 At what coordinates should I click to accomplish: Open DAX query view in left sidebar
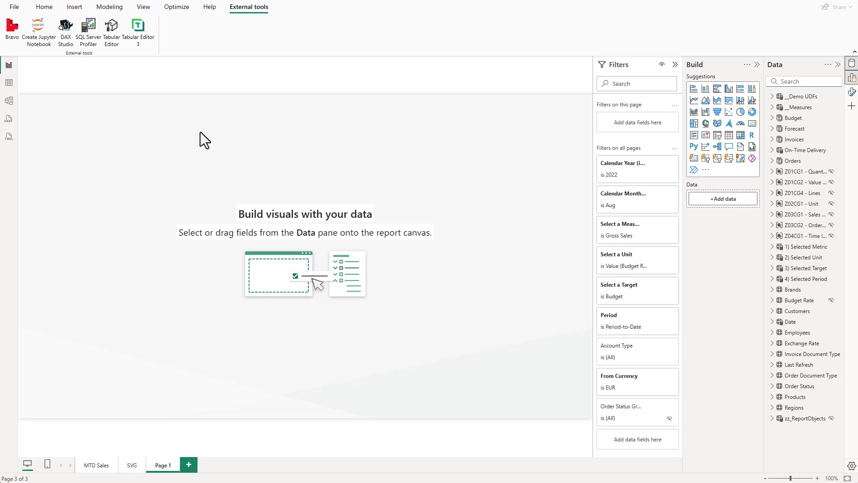[9, 119]
